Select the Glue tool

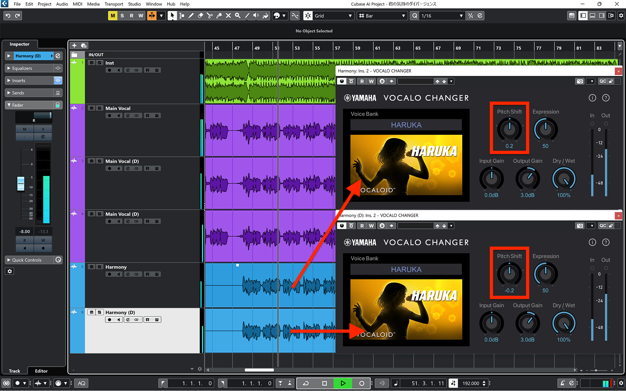(x=219, y=15)
